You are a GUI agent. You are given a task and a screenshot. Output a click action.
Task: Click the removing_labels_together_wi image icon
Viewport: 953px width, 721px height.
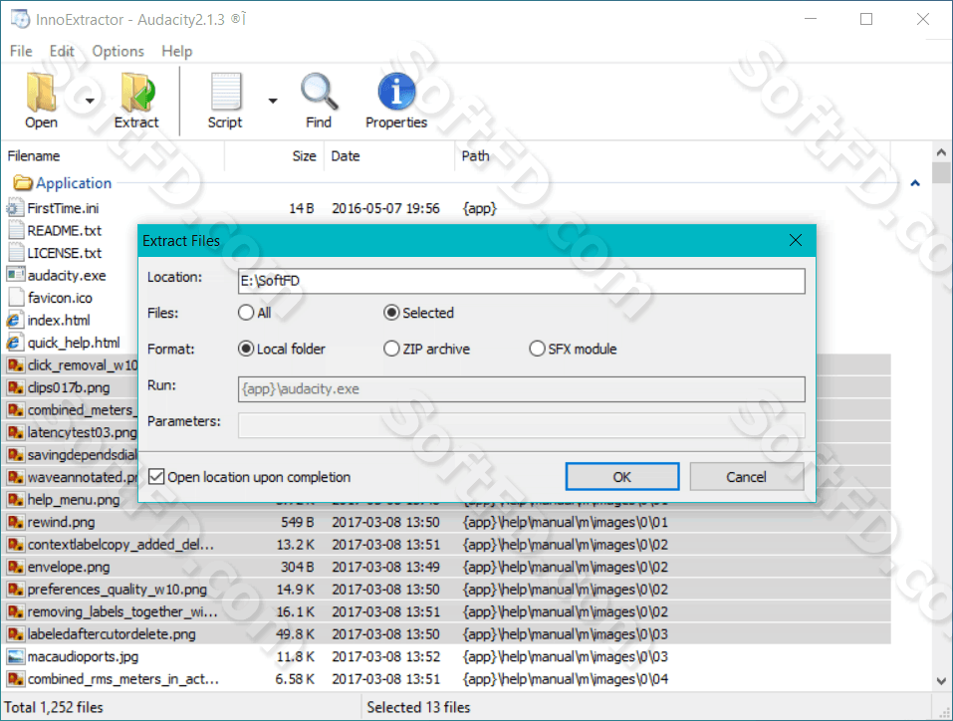point(15,611)
